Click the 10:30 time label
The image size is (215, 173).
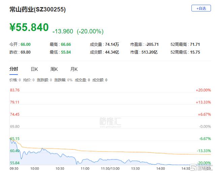(60, 169)
